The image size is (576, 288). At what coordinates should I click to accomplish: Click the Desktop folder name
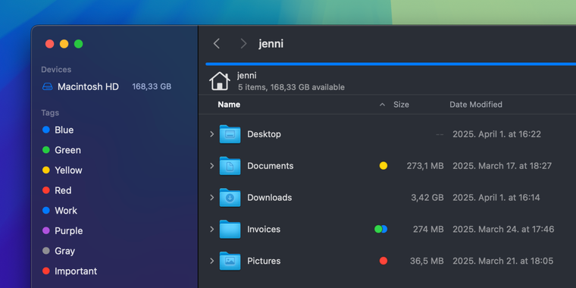point(264,134)
